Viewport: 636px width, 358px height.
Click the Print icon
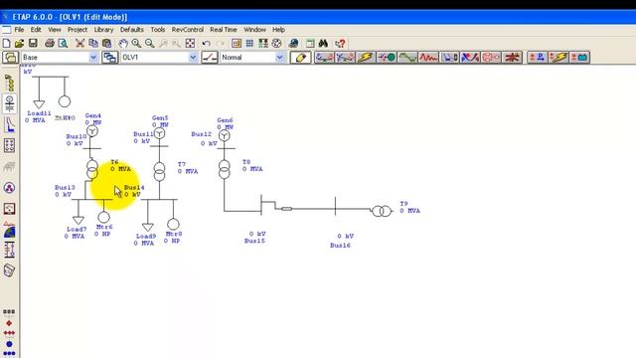pyautogui.click(x=50, y=43)
